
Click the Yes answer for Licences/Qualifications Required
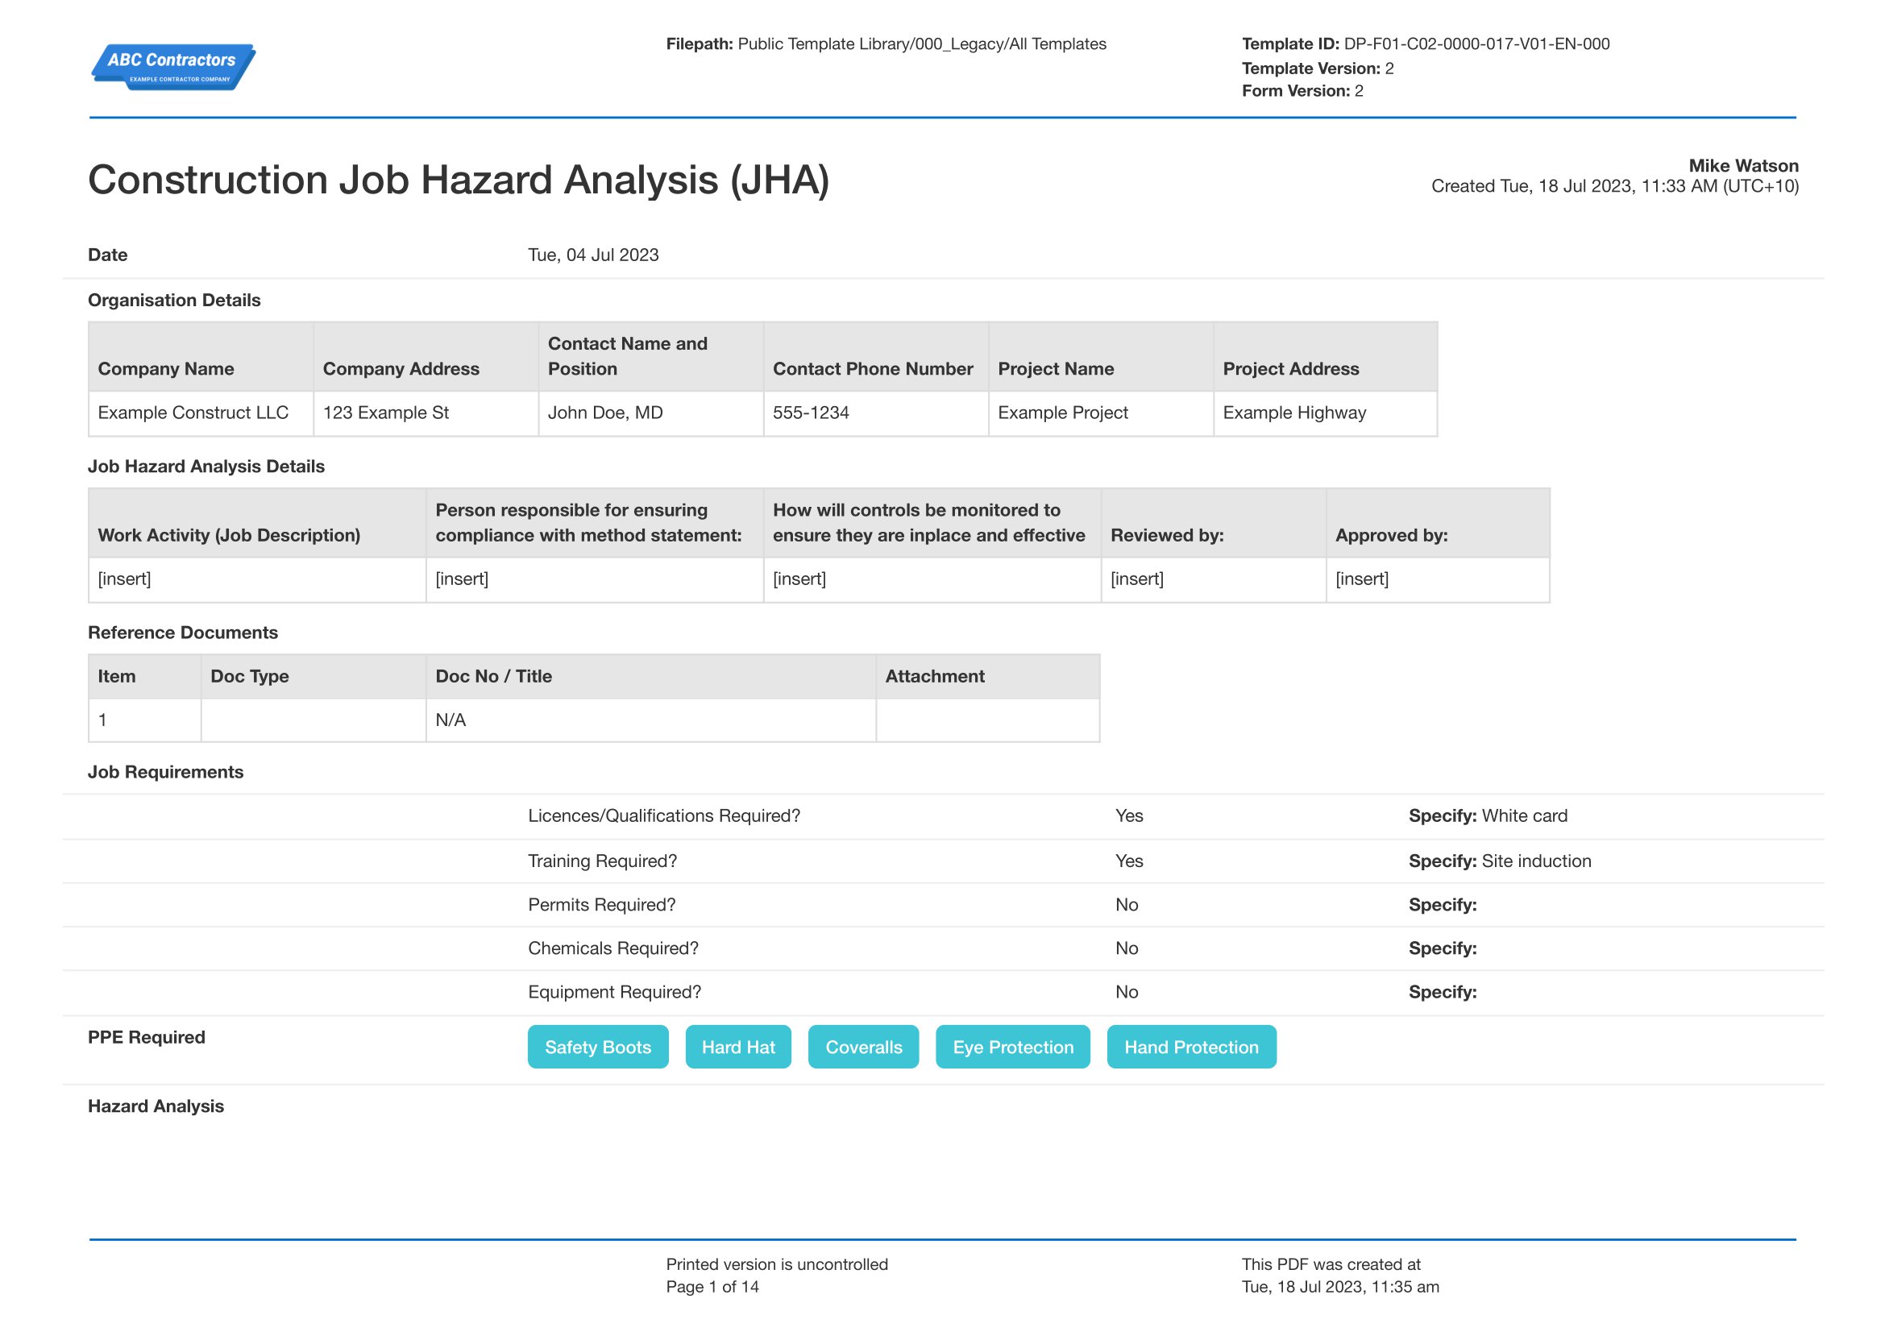(1129, 815)
